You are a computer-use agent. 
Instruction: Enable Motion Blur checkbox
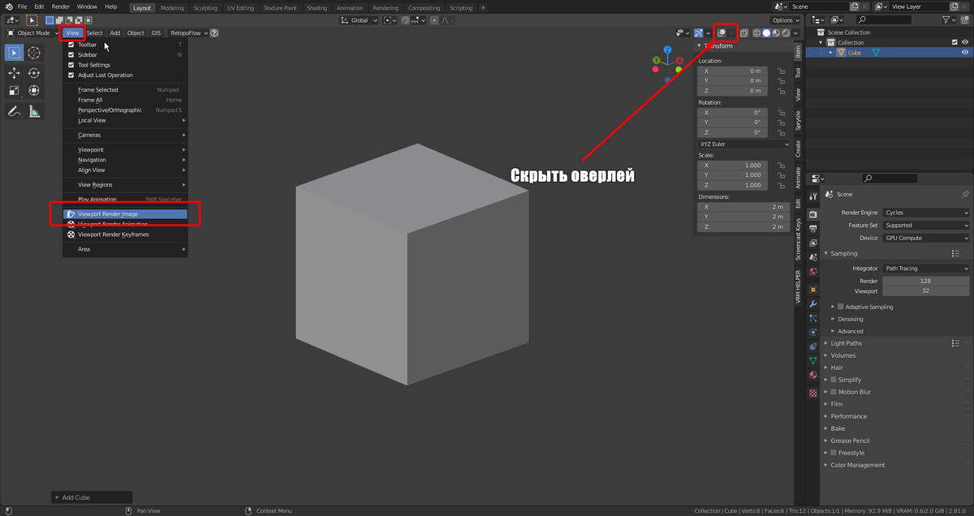click(834, 392)
